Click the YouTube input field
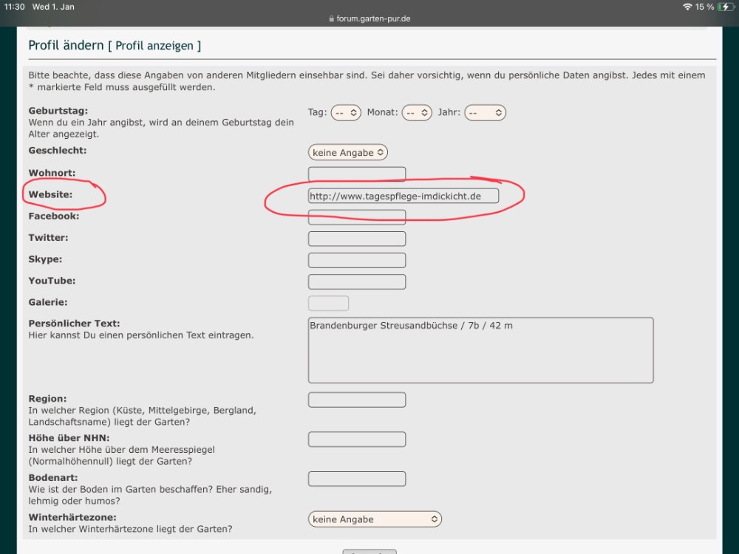739x554 pixels. tap(357, 281)
